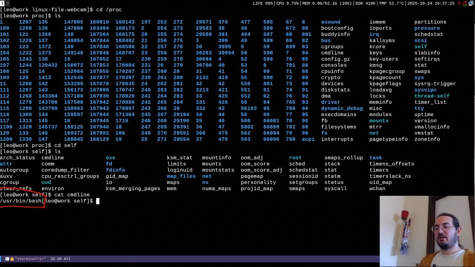Viewport: 475px width, 267px height.
Task: Click the timens_offsets entry
Action: [x=392, y=164]
